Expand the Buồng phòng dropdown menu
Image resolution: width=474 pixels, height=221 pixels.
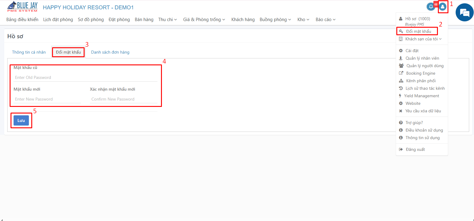[275, 20]
